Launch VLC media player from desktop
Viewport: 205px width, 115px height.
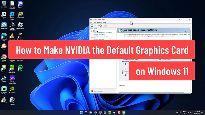click(12, 36)
